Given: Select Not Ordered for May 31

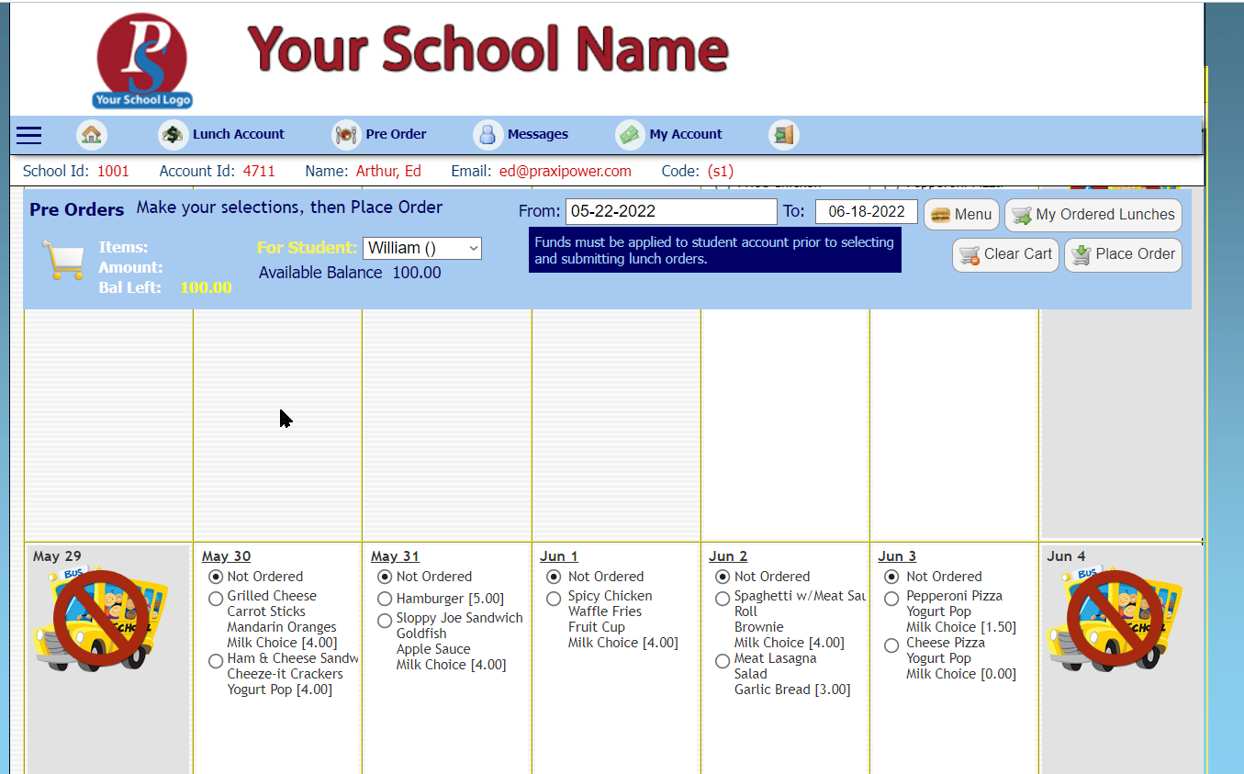Looking at the screenshot, I should pyautogui.click(x=385, y=577).
